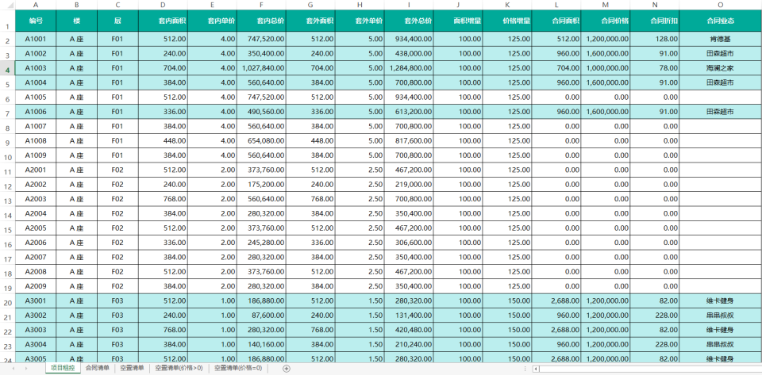Click the 编号 header cell

point(36,20)
